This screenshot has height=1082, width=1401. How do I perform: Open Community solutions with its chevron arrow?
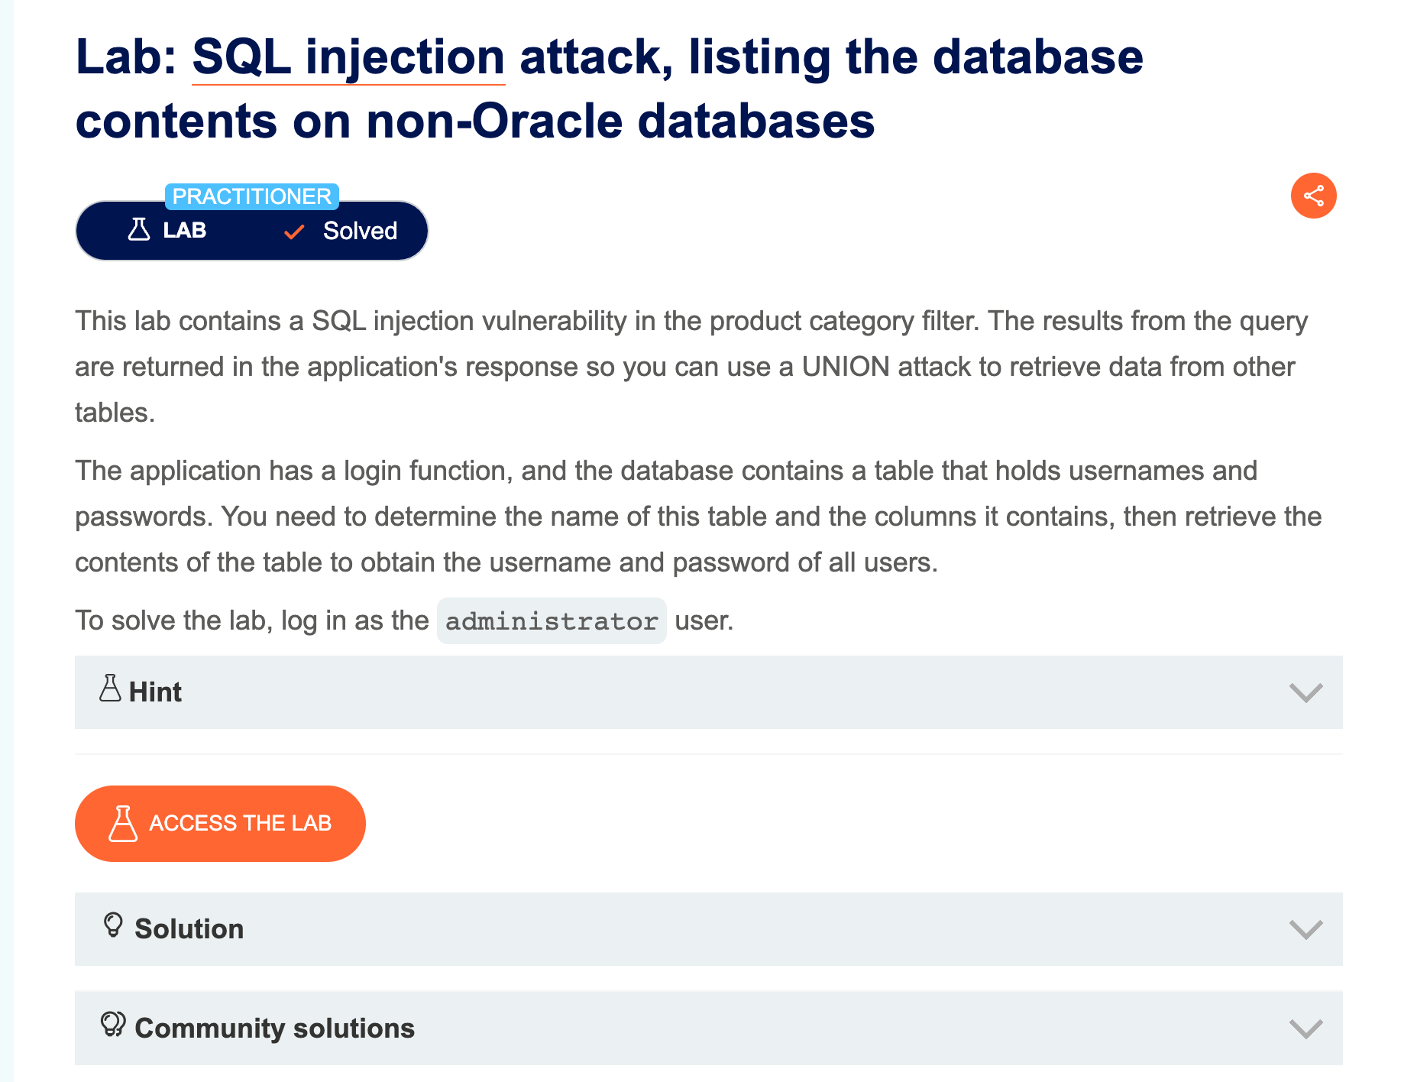[x=1306, y=1029]
